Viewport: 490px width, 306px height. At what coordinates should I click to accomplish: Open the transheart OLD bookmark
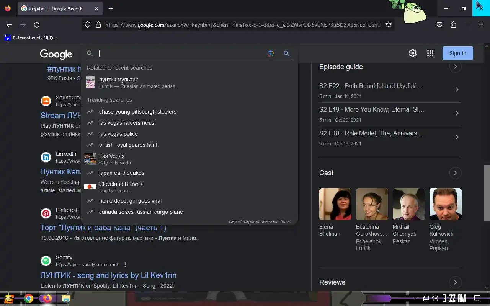click(x=31, y=37)
